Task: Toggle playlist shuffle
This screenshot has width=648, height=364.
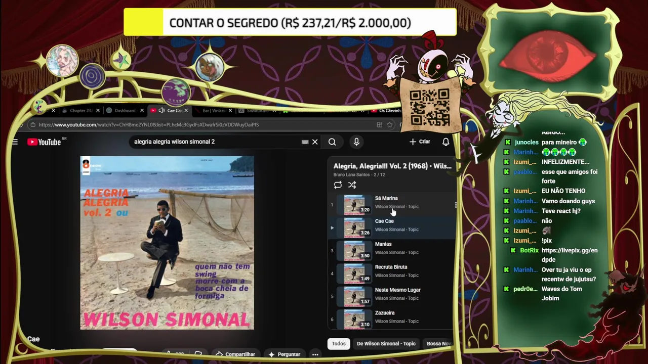Action: [x=352, y=185]
